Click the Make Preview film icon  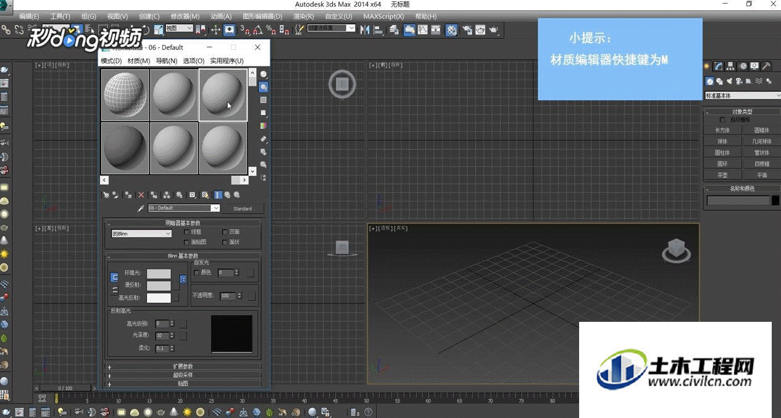pyautogui.click(x=264, y=139)
